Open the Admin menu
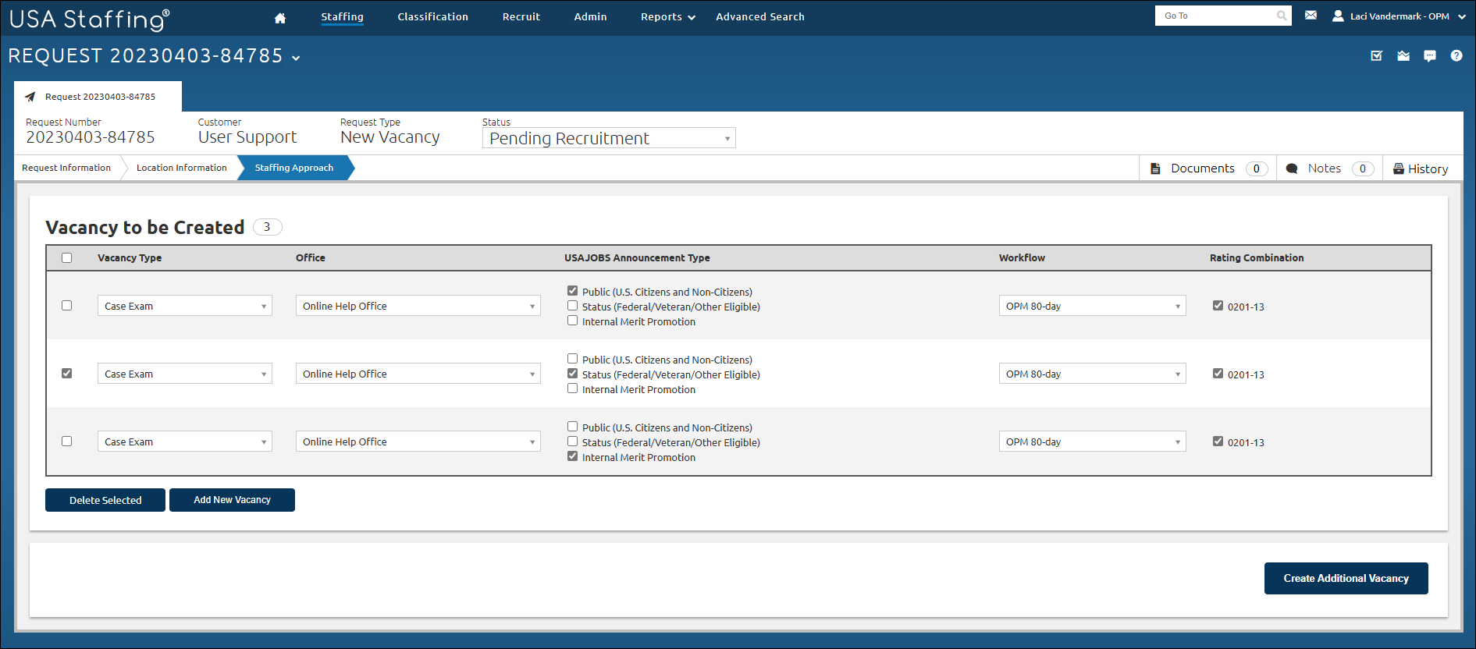 [590, 16]
